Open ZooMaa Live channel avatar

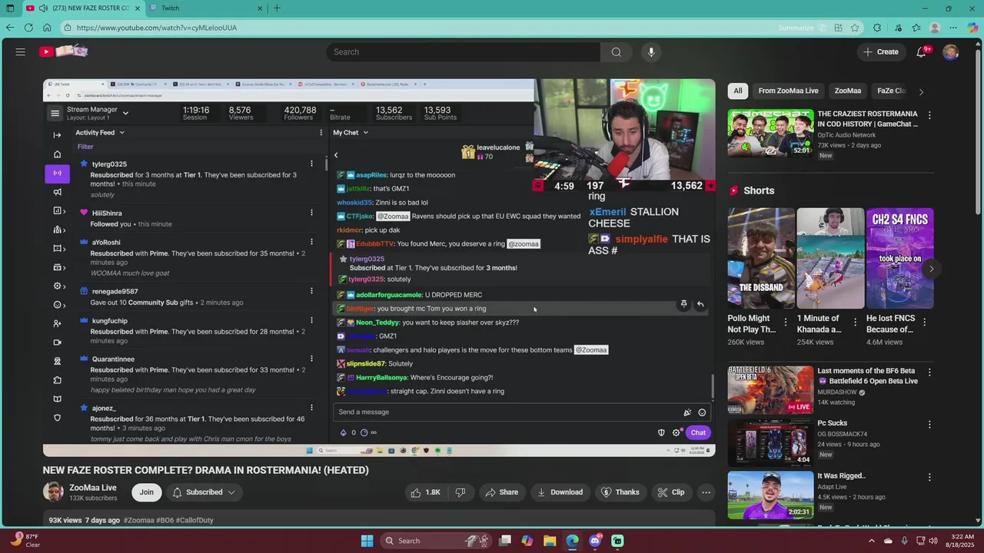53,492
